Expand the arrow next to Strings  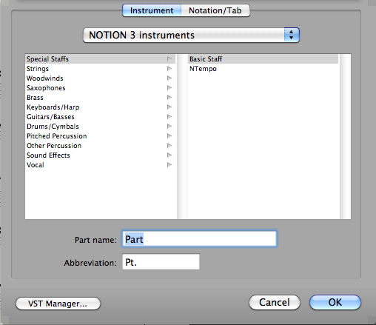(x=169, y=69)
